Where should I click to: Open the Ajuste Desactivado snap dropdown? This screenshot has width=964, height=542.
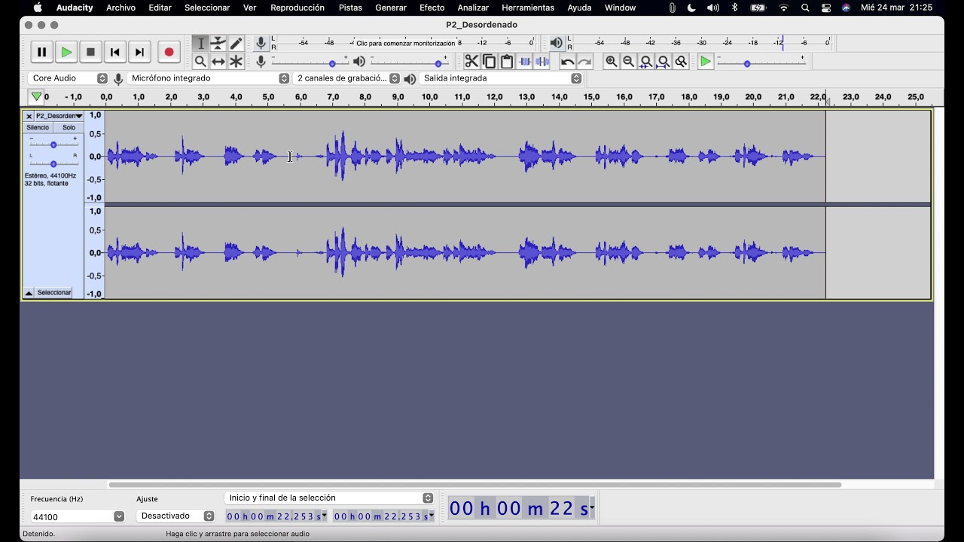(176, 516)
